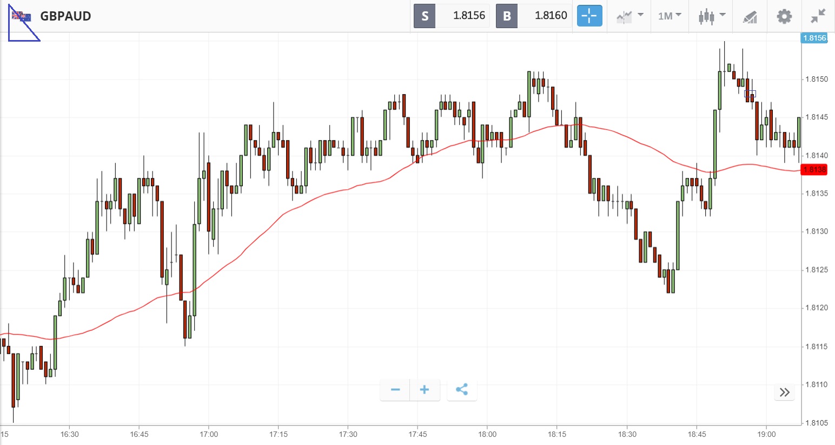
Task: Click the blue current price label 1.8156
Action: pyautogui.click(x=814, y=38)
